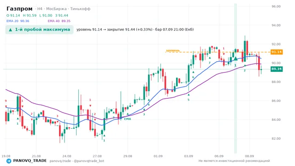
Task: Click the orange "уровень" level label
Action: coord(173,50)
